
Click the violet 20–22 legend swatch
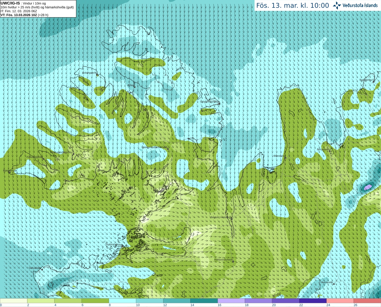pos(286,301)
